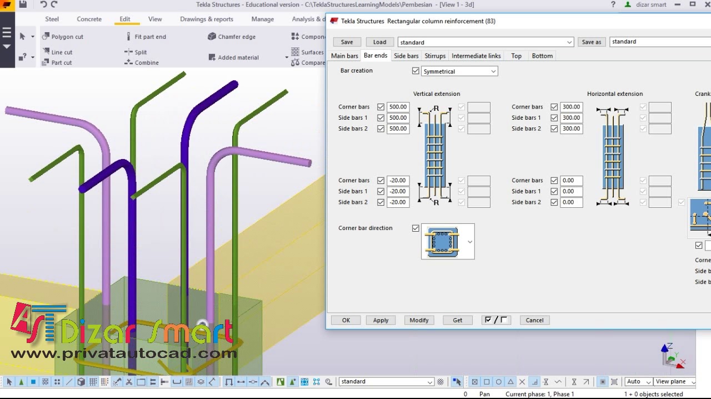Toggle snap to end points boxed-X icon

pos(474,382)
